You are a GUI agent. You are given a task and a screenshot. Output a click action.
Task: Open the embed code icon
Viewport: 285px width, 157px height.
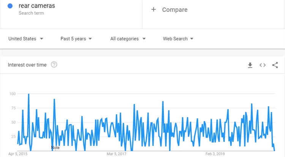(263, 65)
